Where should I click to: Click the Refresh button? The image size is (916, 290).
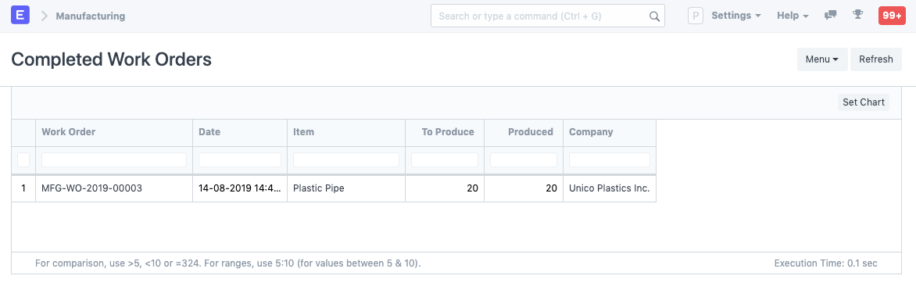(875, 59)
